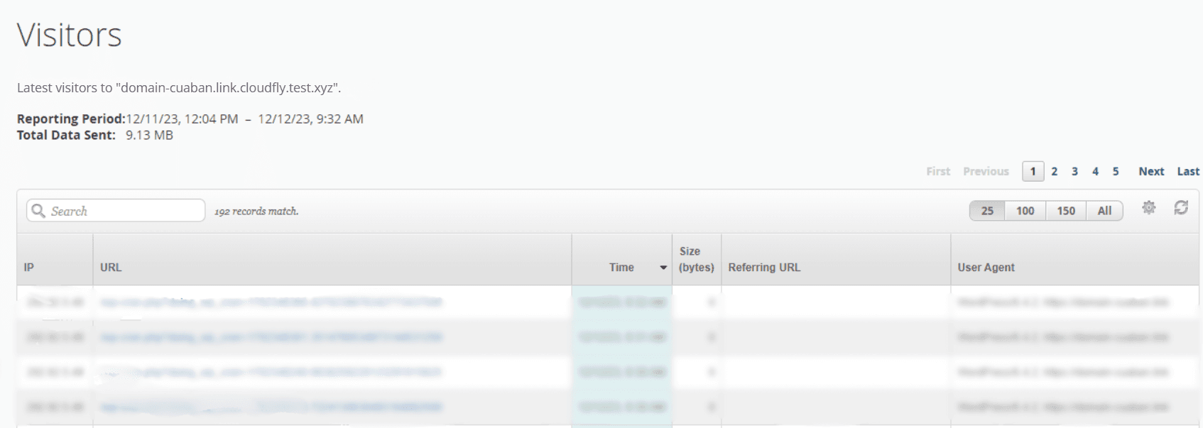Go to page 3 of results
The image size is (1203, 428).
tap(1075, 171)
